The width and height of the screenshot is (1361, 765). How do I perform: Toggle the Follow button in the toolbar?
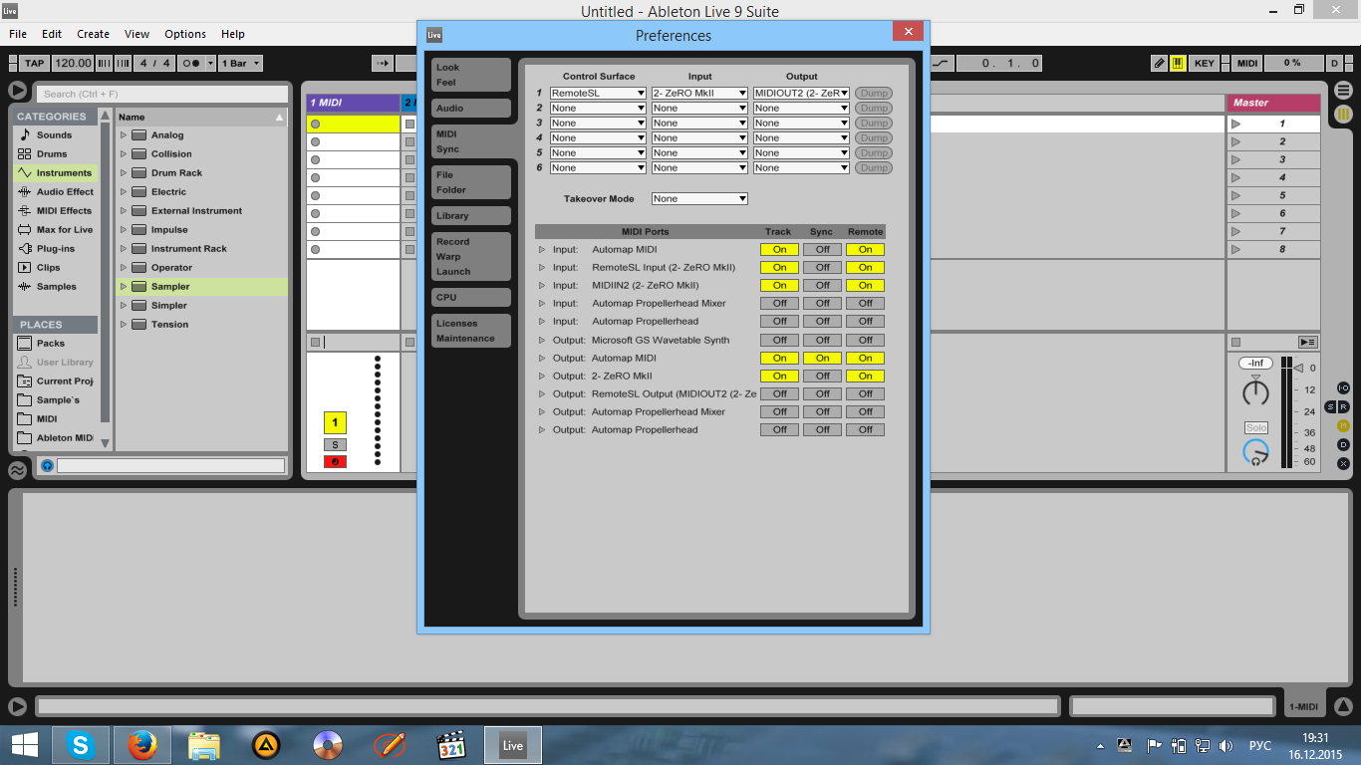383,63
